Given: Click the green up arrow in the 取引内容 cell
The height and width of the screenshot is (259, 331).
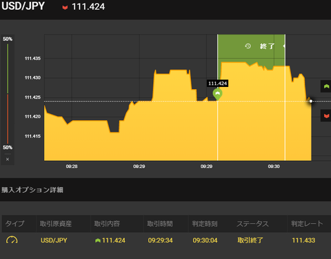Looking at the screenshot, I should coord(98,240).
